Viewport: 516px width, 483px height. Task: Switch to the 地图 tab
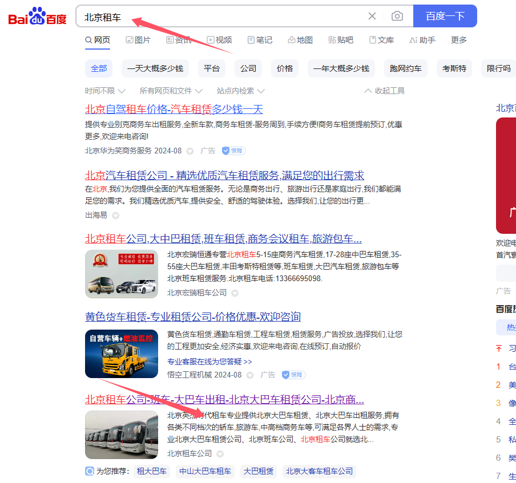300,40
